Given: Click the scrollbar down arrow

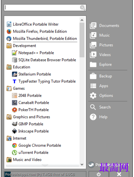Looking at the screenshot, I should click(82, 164).
